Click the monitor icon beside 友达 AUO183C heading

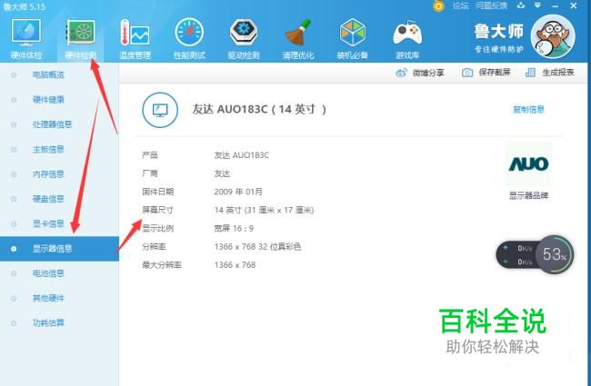(x=160, y=110)
